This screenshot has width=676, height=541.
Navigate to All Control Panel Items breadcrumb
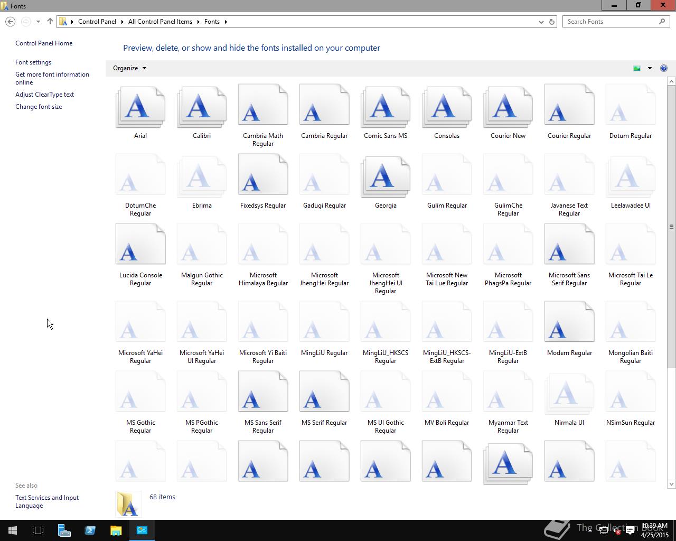pos(160,22)
